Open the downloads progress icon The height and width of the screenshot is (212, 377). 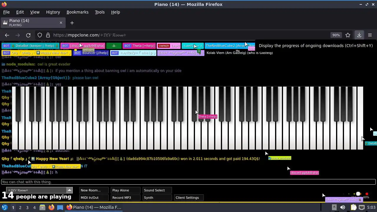[359, 35]
